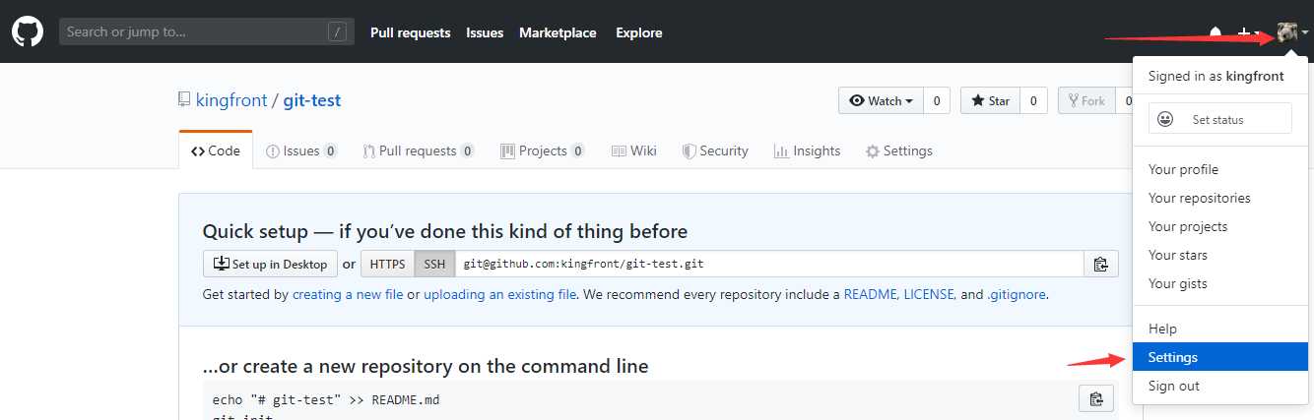
Task: Click the watchers count 0
Action: click(x=936, y=100)
